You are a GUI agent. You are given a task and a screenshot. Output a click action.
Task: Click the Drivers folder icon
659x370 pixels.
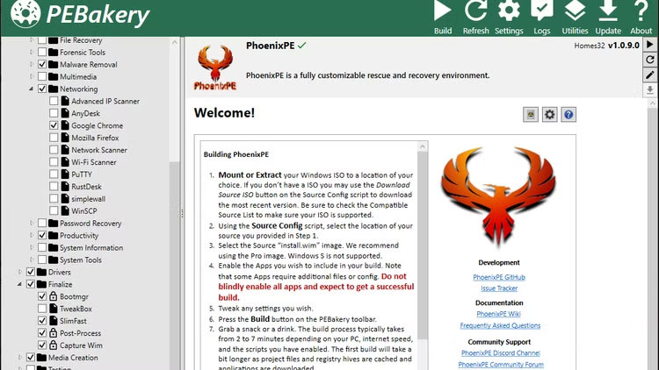[x=41, y=273]
